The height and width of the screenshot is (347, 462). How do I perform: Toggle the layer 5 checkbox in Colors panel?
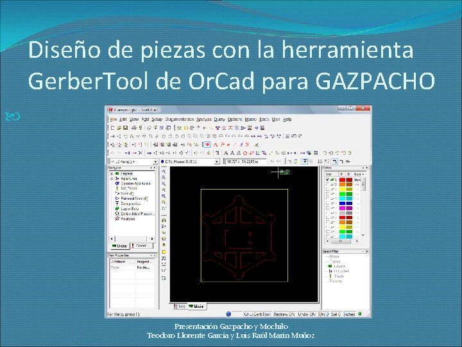[x=327, y=199]
